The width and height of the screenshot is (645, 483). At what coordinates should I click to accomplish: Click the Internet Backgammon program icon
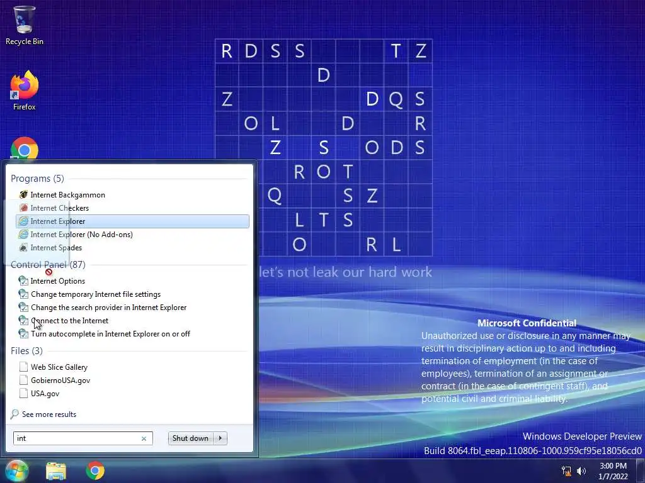(x=23, y=195)
